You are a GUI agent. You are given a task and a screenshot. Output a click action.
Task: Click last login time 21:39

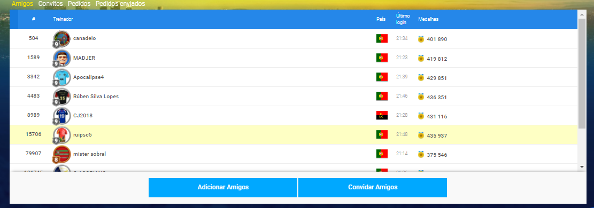402,77
